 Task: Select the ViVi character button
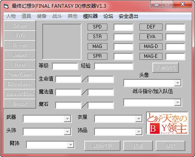coord(19,35)
